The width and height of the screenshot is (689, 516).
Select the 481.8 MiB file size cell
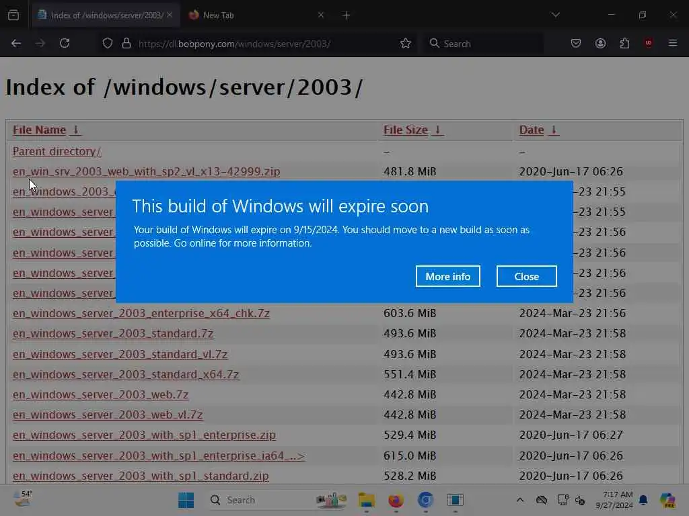click(x=410, y=171)
